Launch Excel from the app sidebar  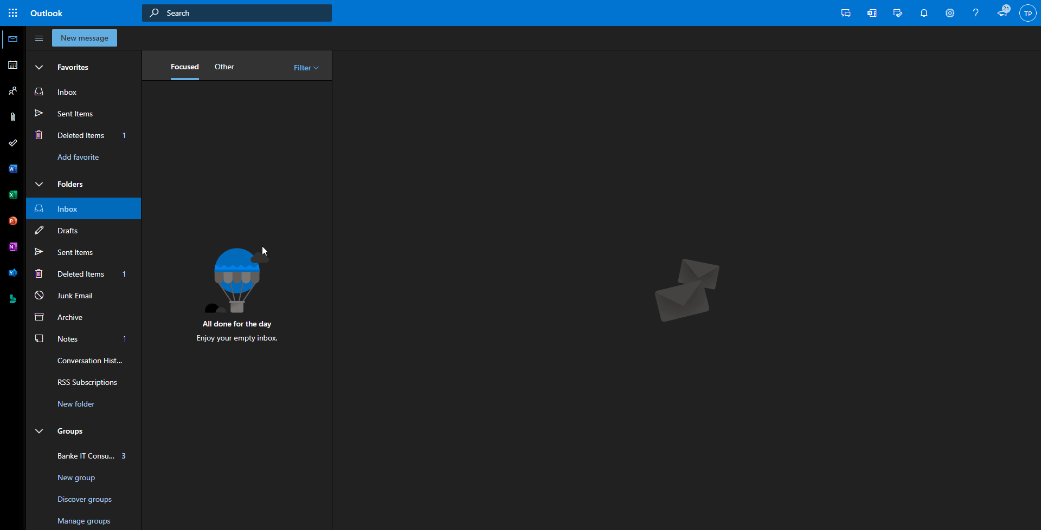(x=12, y=194)
